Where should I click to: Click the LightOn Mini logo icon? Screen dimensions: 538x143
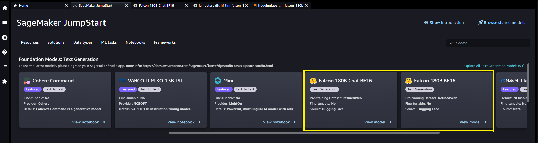(x=218, y=81)
